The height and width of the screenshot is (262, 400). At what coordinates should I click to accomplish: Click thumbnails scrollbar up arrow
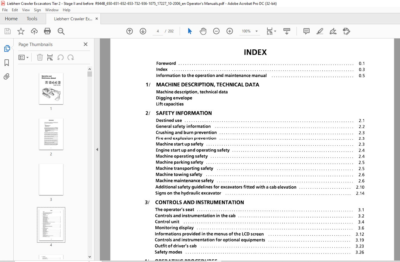pos(90,69)
